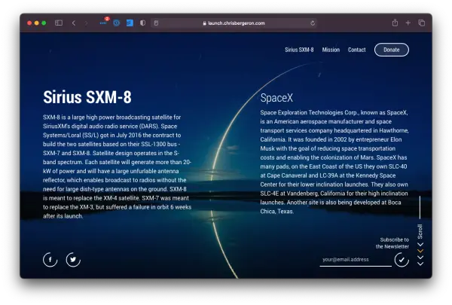452x305 pixels.
Task: Click the blue square extension icon
Action: [130, 23]
